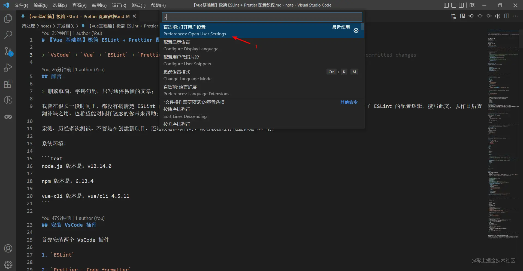
Task: Split the editor right
Action: 507,16
